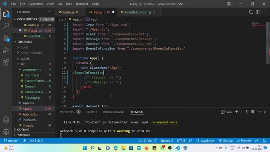Open App.css in the file tree

[x=28, y=103]
